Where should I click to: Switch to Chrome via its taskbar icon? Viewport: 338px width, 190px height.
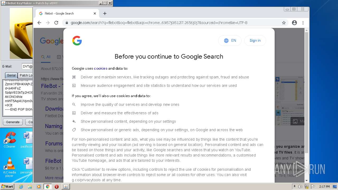tap(48, 187)
